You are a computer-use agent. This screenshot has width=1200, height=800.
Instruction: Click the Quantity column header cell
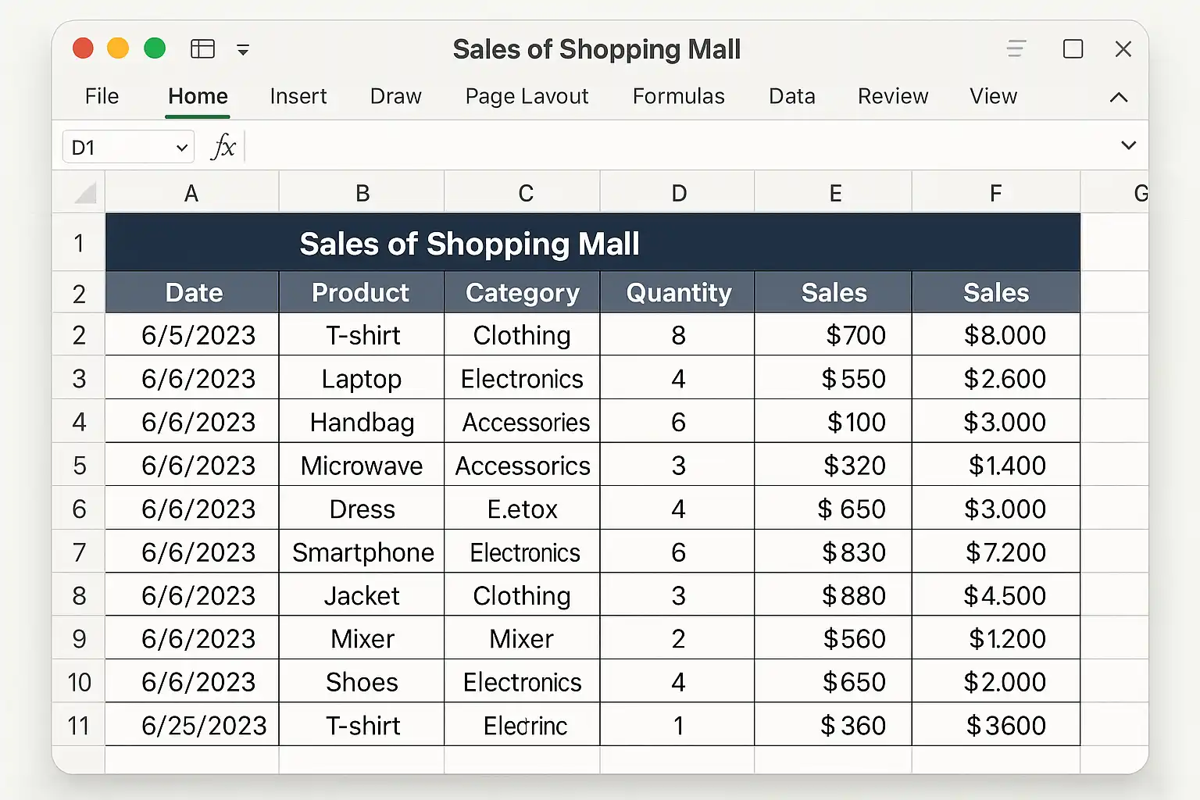point(678,293)
